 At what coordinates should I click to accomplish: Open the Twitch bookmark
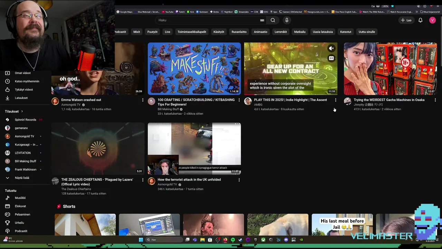[180, 12]
